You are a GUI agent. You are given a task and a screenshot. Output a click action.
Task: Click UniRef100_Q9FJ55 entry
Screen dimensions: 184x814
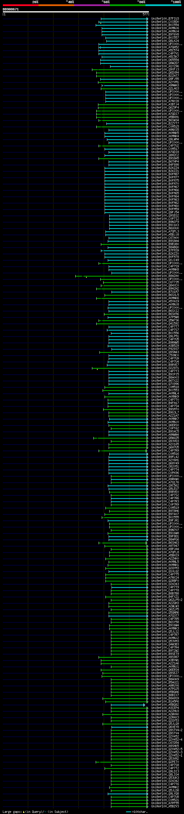pyautogui.click(x=165, y=79)
